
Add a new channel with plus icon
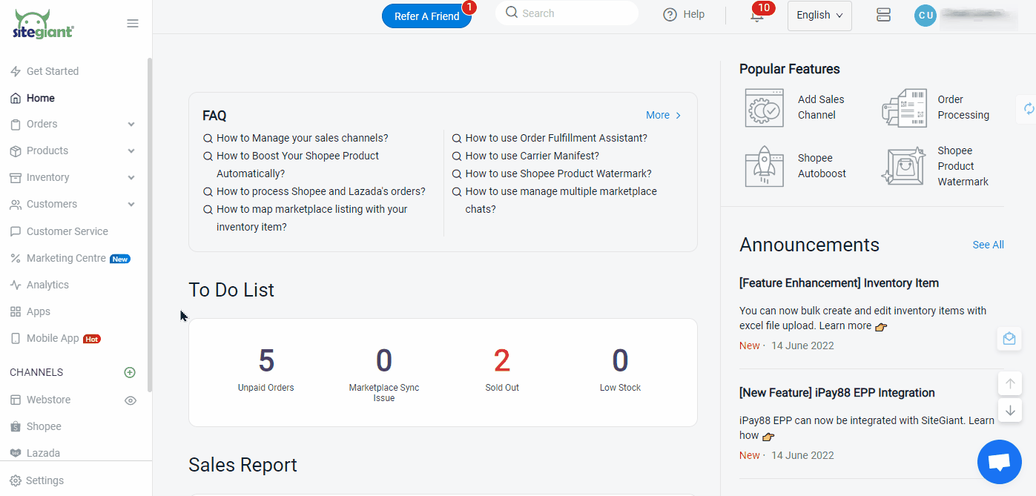tap(130, 372)
